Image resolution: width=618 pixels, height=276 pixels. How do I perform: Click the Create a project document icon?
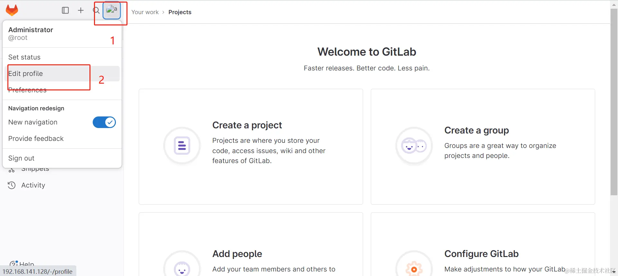(182, 146)
